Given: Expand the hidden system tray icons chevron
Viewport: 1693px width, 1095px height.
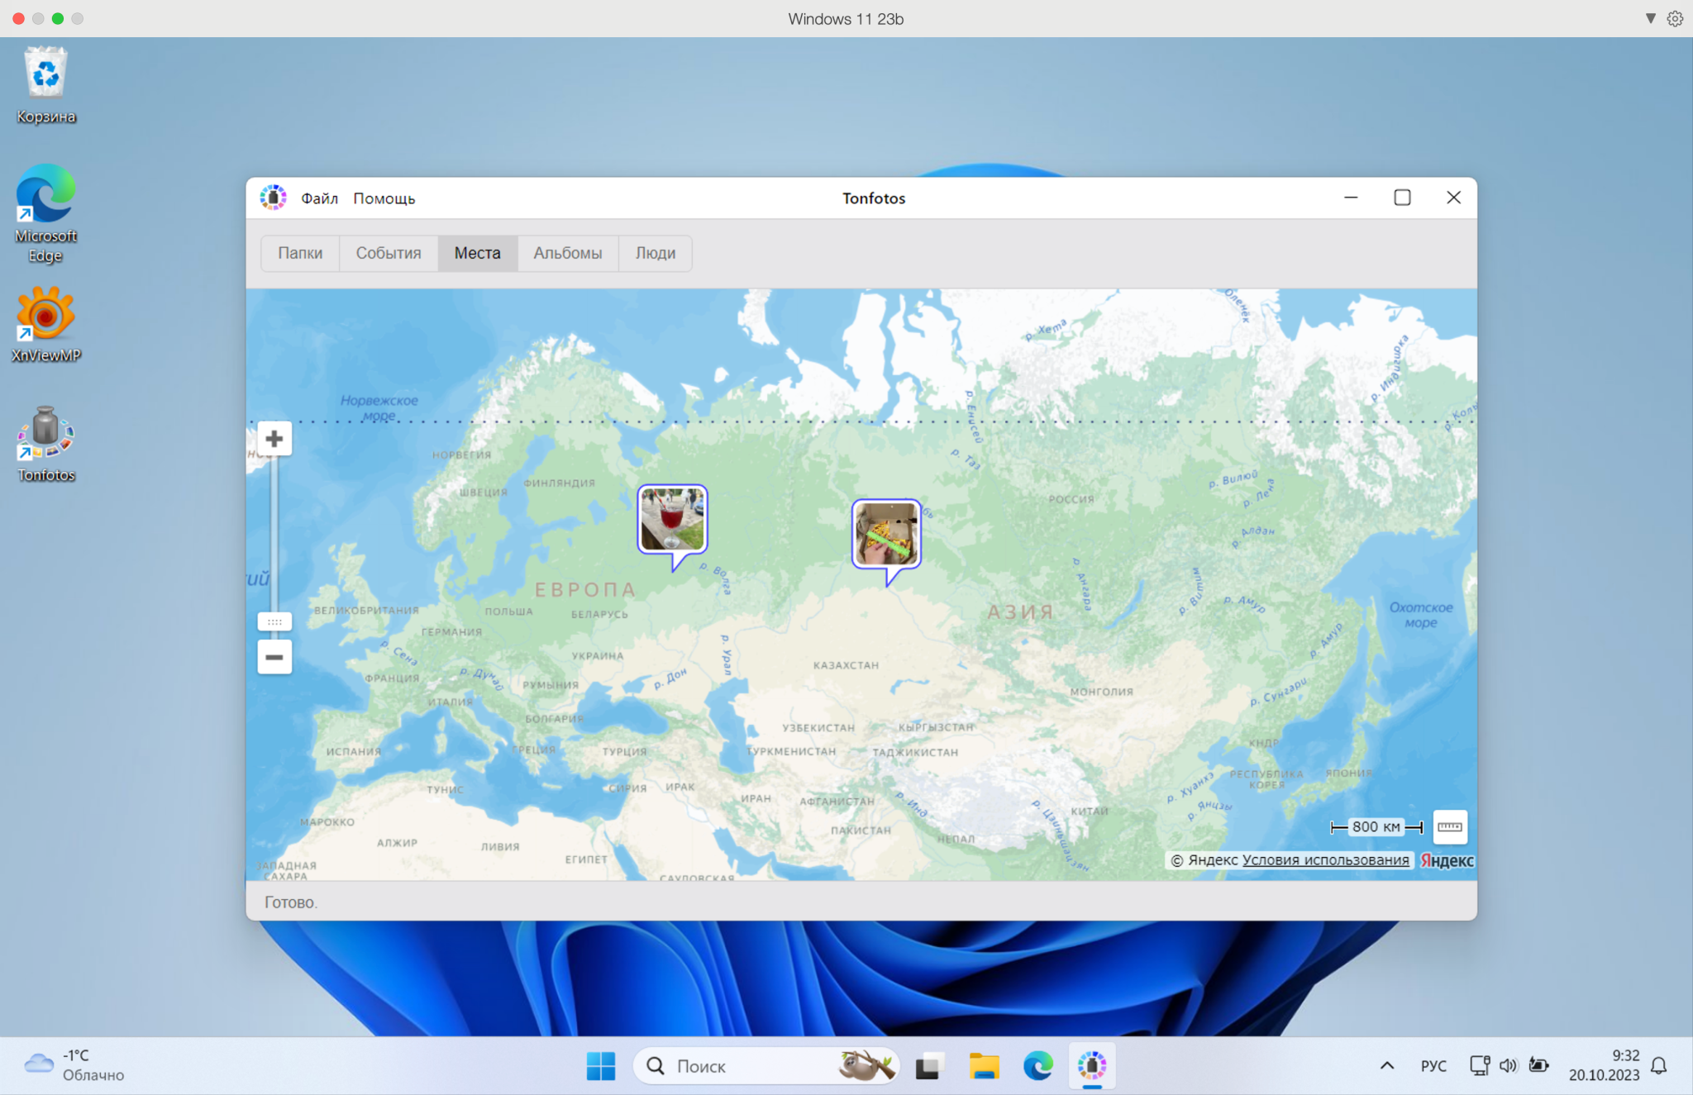Looking at the screenshot, I should [1387, 1066].
